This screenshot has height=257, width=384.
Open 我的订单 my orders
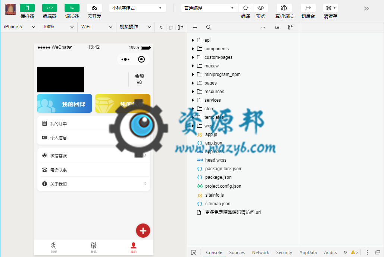pyautogui.click(x=94, y=124)
